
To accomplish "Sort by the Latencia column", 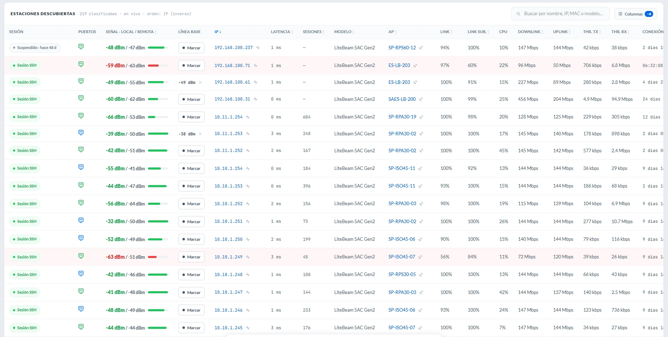I will coord(282,32).
